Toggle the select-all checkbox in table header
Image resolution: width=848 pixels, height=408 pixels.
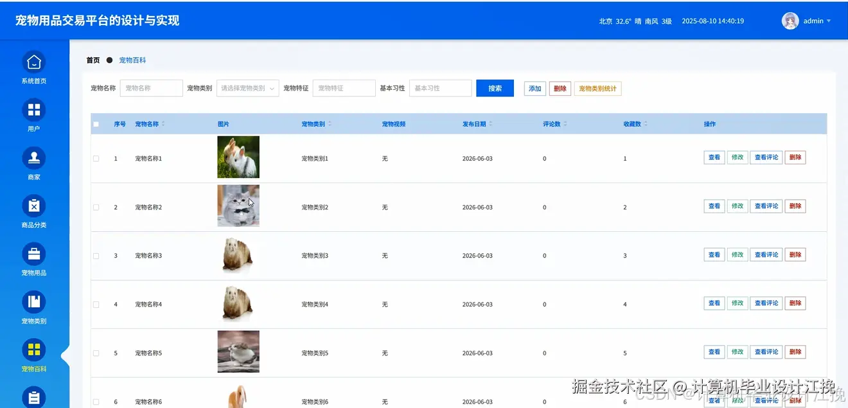tap(96, 124)
